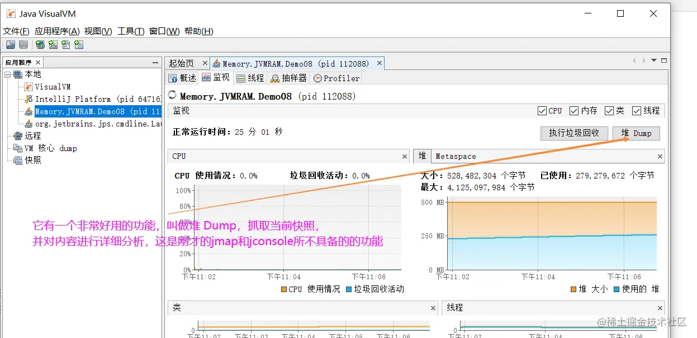Switch to the 概述 tab
The image size is (697, 338).
pos(183,78)
